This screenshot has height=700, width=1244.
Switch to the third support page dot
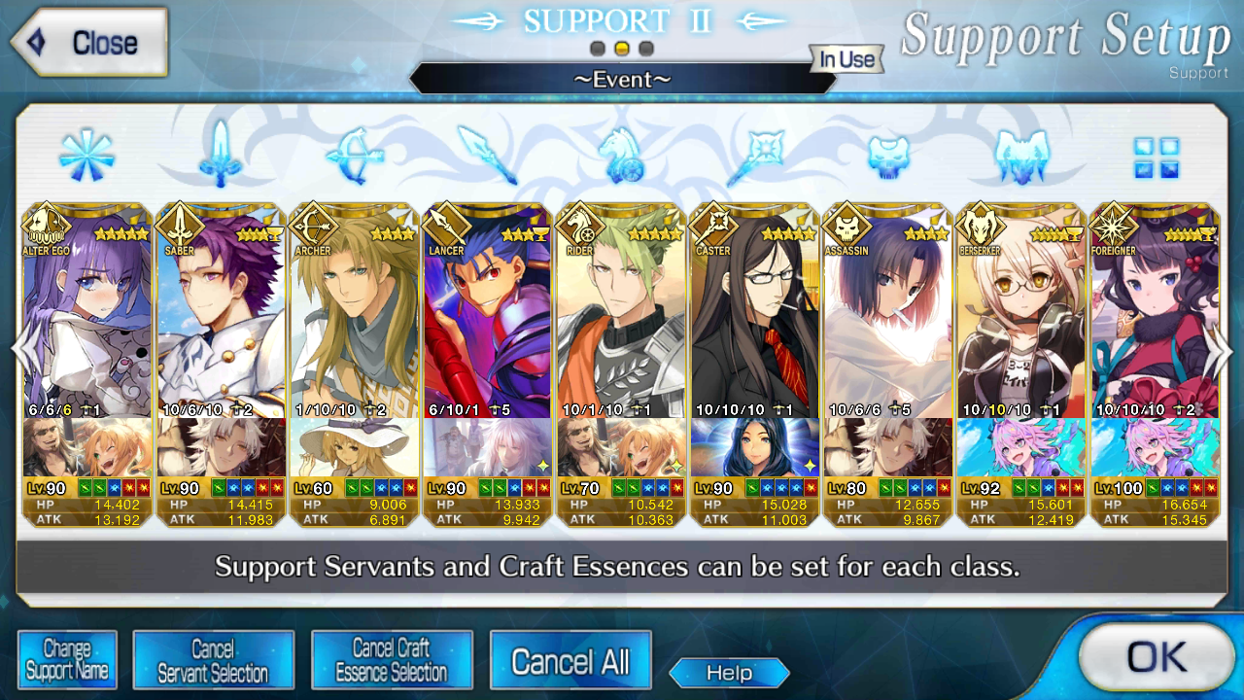point(646,49)
